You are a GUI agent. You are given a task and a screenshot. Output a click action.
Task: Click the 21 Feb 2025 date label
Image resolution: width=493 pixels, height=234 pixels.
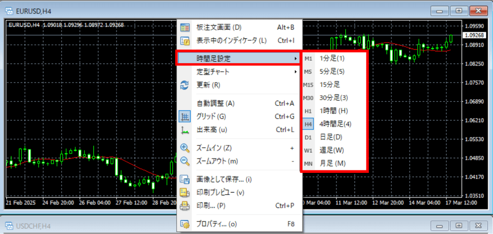[x=20, y=203]
